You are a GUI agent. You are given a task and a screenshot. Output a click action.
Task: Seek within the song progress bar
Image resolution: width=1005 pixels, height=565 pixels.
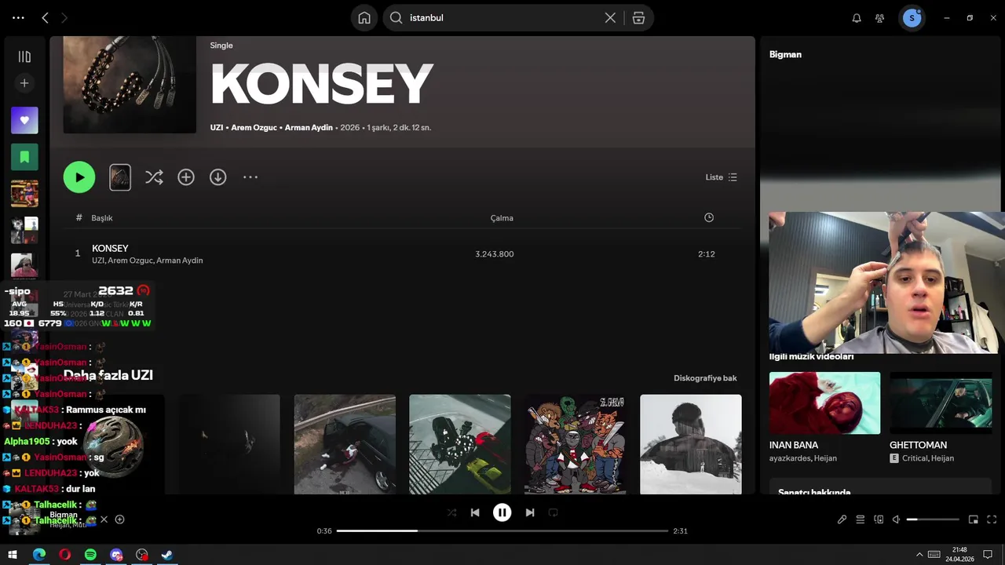tap(502, 531)
